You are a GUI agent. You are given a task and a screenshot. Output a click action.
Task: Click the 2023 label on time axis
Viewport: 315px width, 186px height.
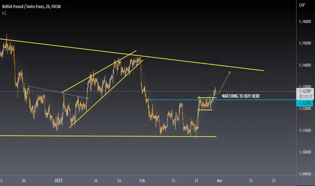[x=58, y=181]
